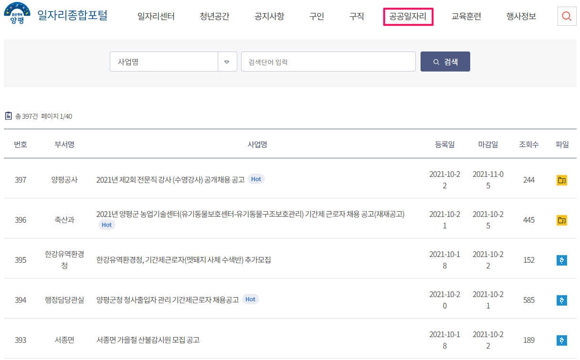Viewport: 580px width, 360px height.
Task: Switch to the 청년공간 section
Action: click(x=214, y=16)
